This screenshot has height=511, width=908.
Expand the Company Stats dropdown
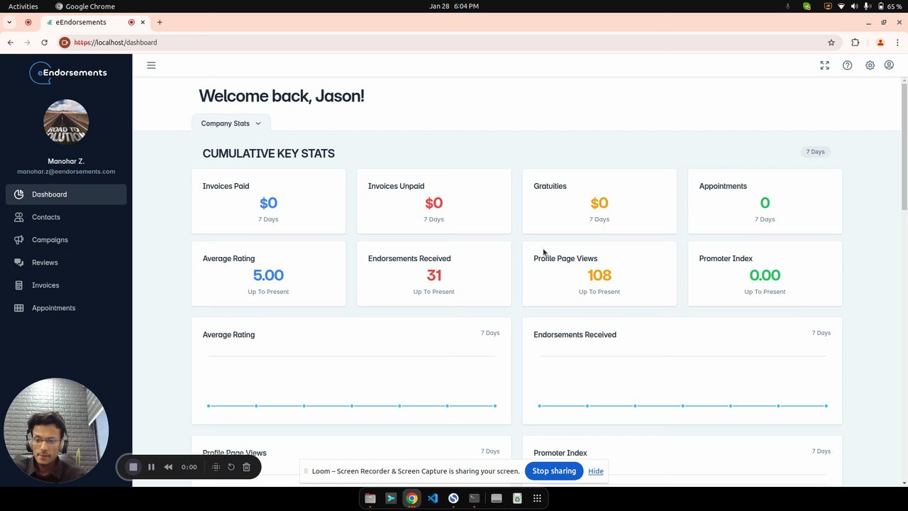[x=231, y=123]
